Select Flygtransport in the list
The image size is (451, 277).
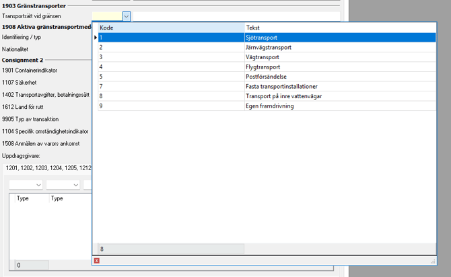pos(263,67)
